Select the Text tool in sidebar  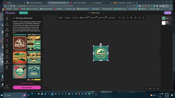click(7, 46)
